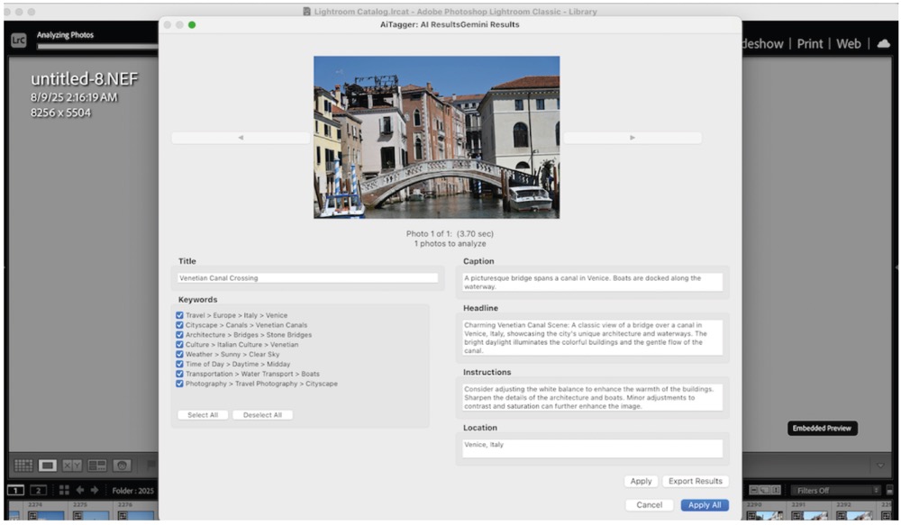Uncheck Travel > Europe > Italy > Venice keyword
The width and height of the screenshot is (901, 525).
click(x=180, y=315)
